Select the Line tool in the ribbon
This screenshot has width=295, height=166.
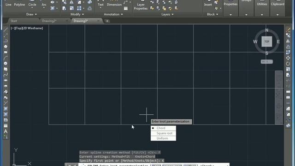pos(8,4)
